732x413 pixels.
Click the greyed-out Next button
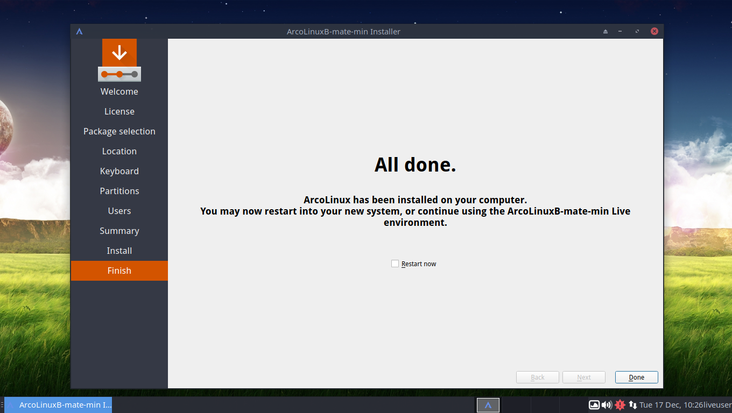pyautogui.click(x=584, y=377)
